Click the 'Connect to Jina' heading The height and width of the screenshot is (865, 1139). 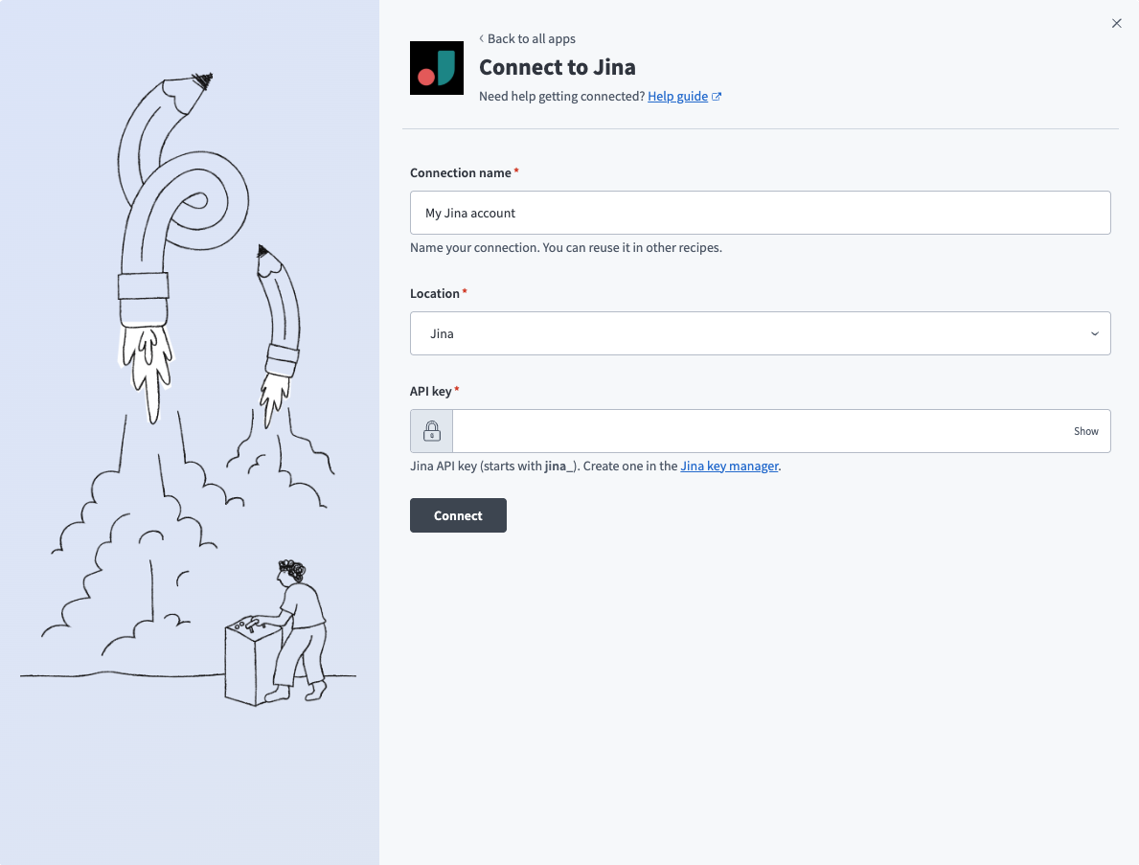point(558,67)
